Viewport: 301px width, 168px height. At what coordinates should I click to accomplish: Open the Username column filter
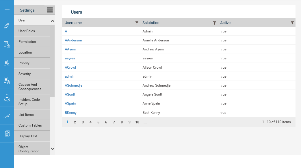(137, 23)
